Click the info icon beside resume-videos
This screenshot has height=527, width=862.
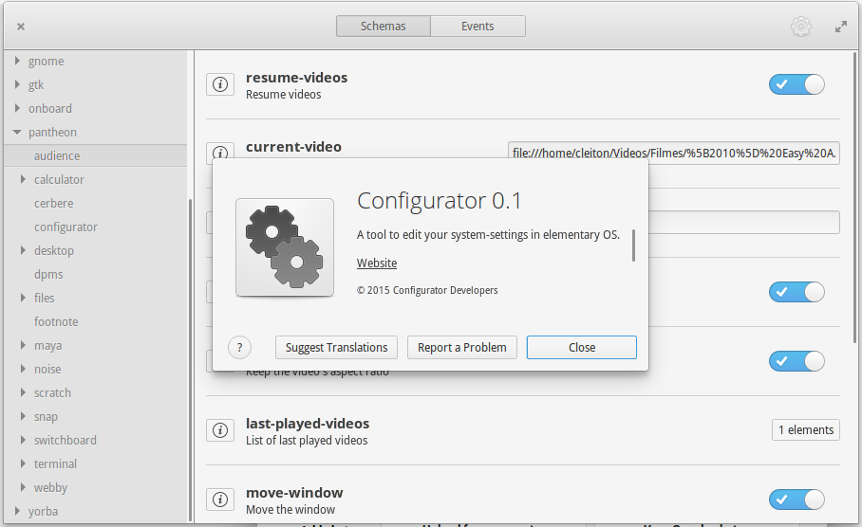(220, 84)
